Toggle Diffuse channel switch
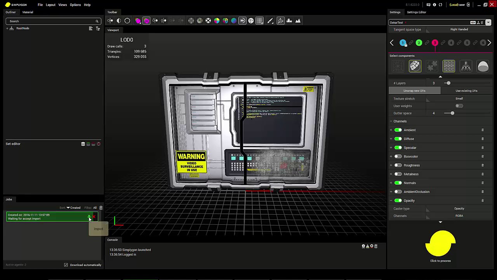This screenshot has width=497, height=280. point(398,139)
